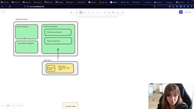Image resolution: width=194 pixels, height=109 pixels.
Task: Click the Helm Chart label text
Action: [47, 60]
